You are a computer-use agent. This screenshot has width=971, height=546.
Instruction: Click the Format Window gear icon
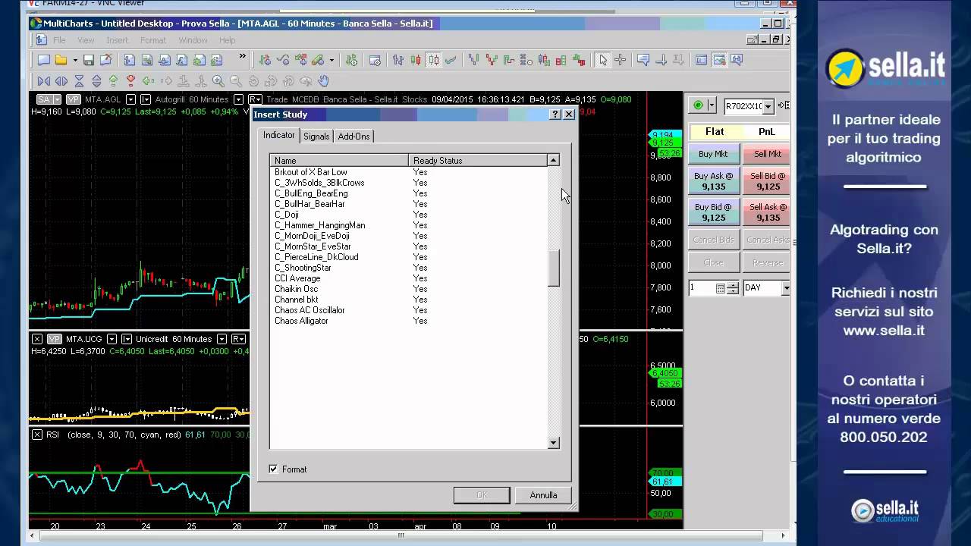click(375, 60)
